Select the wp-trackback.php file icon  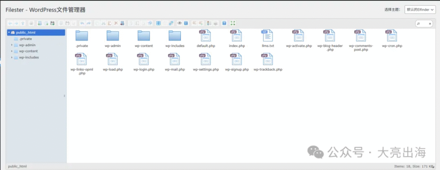267,59
